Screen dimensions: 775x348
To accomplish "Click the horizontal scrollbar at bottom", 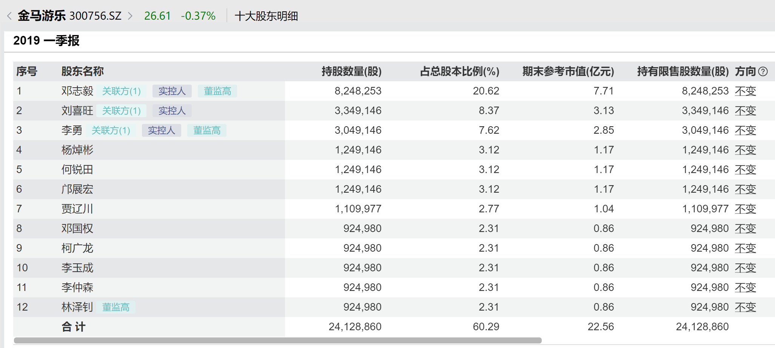I will (277, 340).
